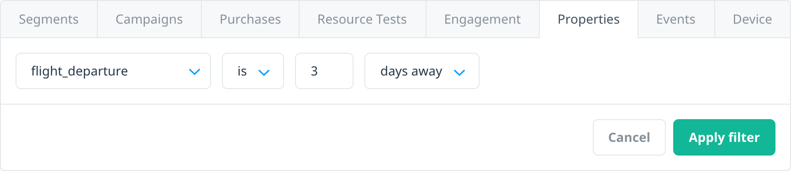
Task: Select the active Properties tab
Action: point(589,19)
